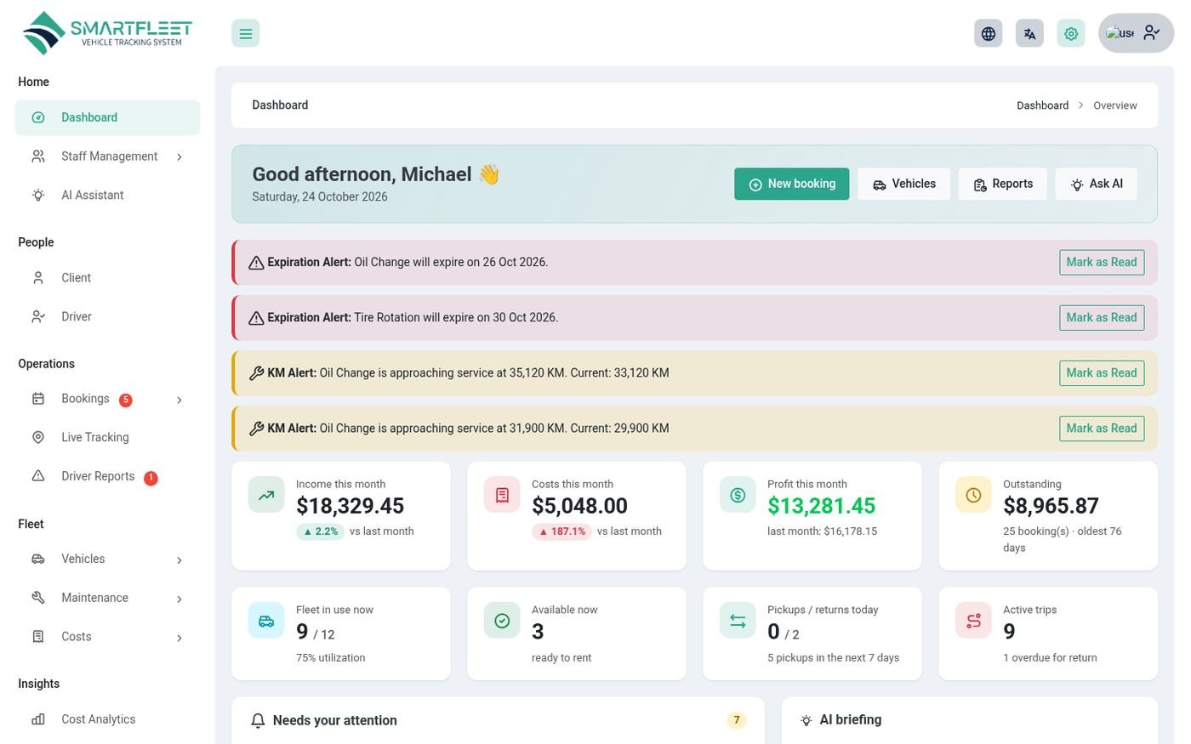Click the 75% utilization text

[x=330, y=658]
